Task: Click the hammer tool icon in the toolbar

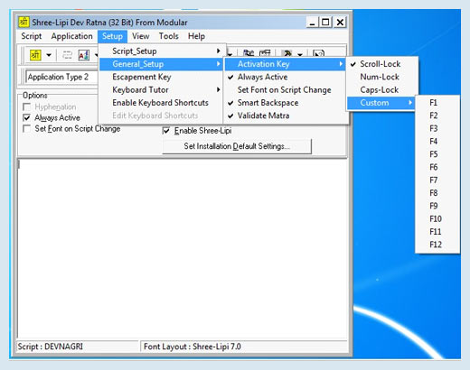Action: [287, 53]
